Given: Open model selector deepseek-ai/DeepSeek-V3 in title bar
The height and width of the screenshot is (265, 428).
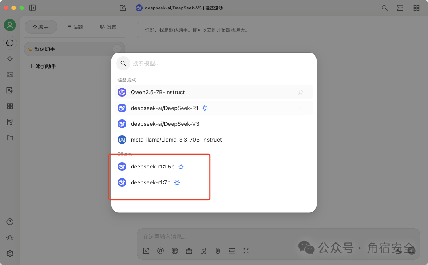Looking at the screenshot, I should click(180, 8).
